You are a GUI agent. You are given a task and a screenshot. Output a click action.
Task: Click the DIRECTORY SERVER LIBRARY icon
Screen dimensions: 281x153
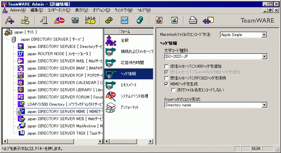click(x=21, y=90)
